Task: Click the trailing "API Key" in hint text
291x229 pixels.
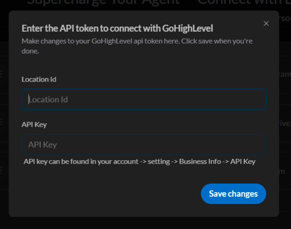Action: pyautogui.click(x=243, y=161)
